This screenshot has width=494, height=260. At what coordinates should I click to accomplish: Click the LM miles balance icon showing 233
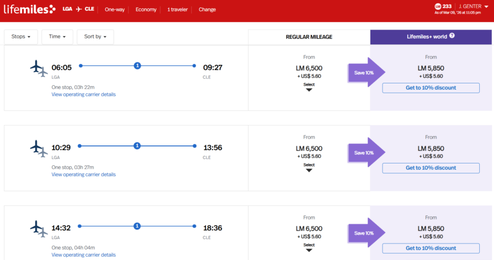437,6
